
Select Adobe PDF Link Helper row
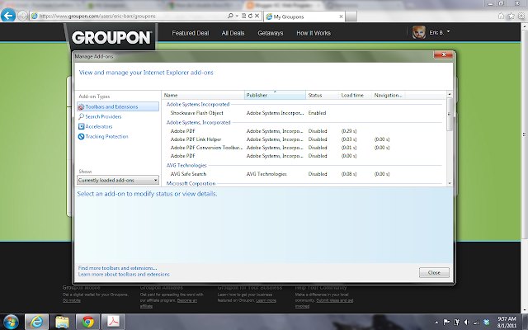303,139
